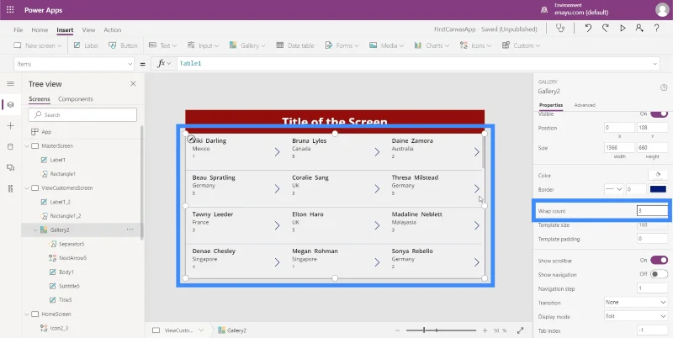This screenshot has height=338, width=673.
Task: Open the fx formula dropdown
Action: [164, 64]
